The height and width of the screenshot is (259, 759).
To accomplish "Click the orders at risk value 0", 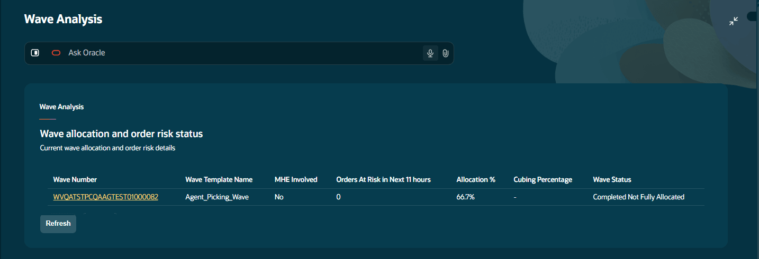I will (338, 197).
